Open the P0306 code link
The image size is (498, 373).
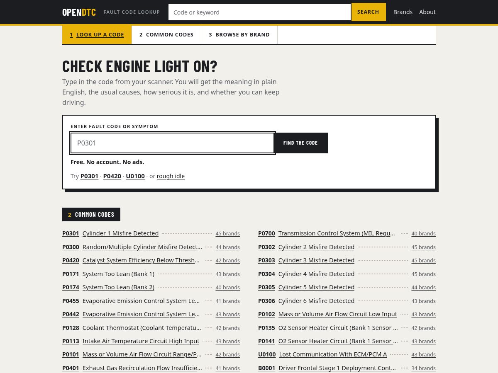pos(266,301)
